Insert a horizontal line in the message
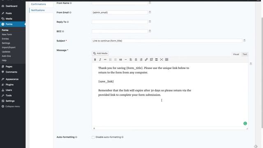This screenshot has height=148, width=263. 126,60
